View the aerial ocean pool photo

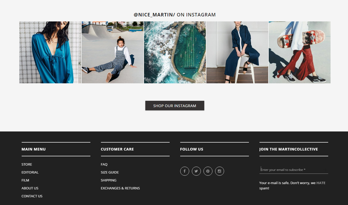(x=175, y=52)
